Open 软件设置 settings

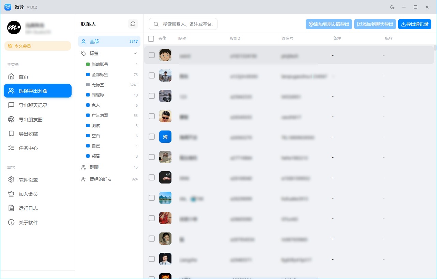click(37, 180)
